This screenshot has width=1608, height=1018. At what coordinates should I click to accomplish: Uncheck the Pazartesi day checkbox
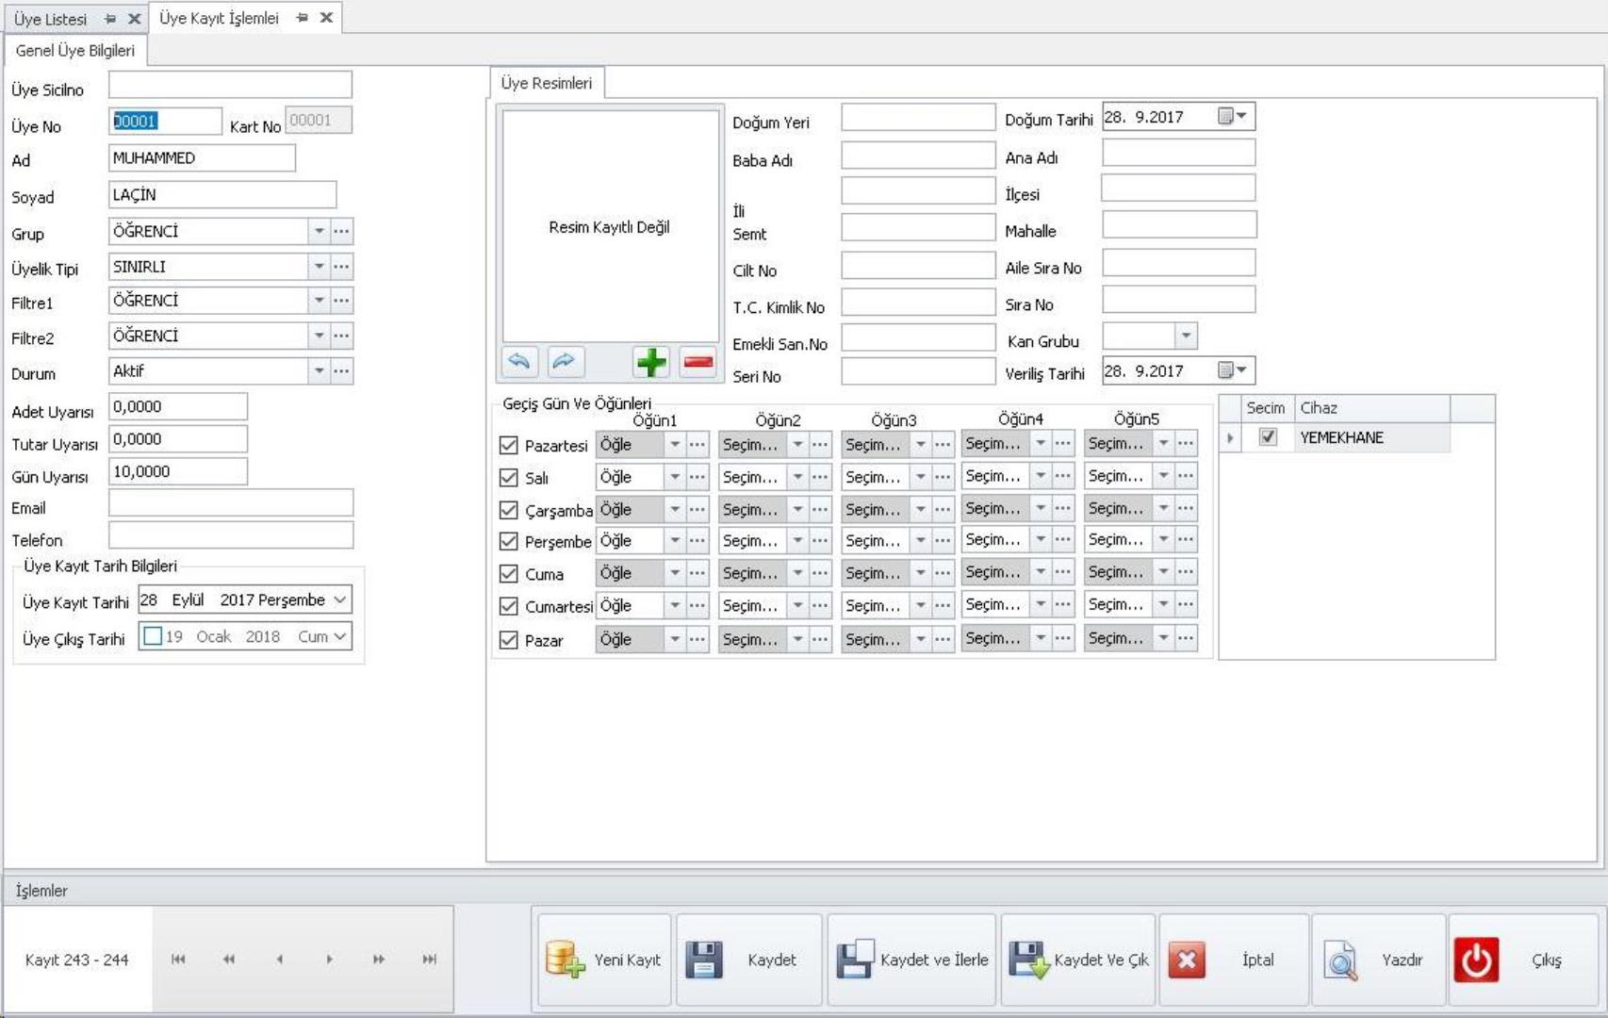tap(509, 445)
